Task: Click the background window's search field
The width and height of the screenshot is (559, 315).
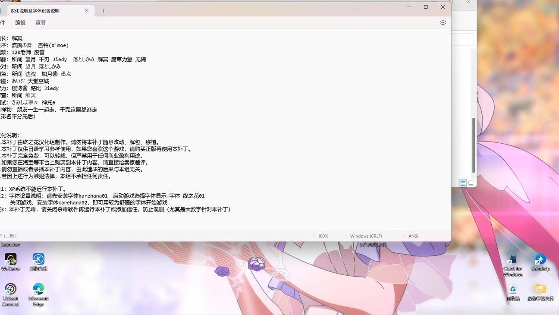Action: (463, 40)
